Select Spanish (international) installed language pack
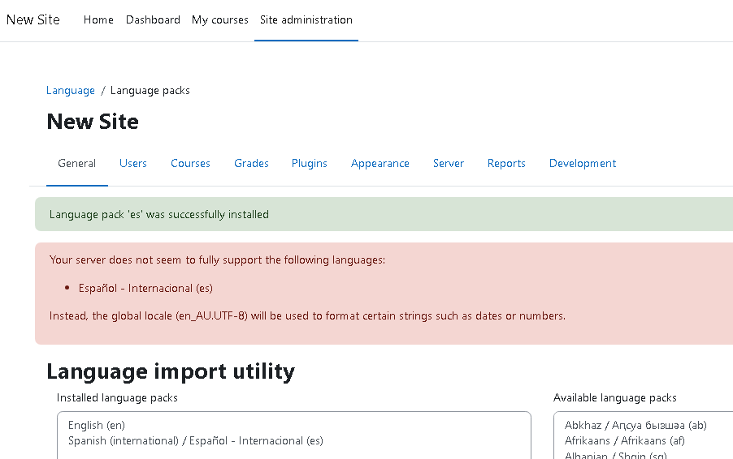This screenshot has height=459, width=733. coord(195,440)
